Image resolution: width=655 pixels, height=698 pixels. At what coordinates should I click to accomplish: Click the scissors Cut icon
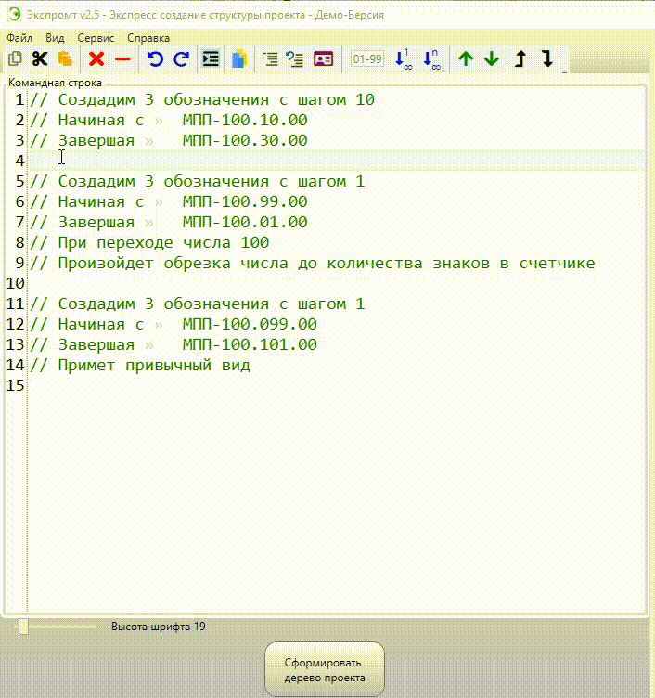pyautogui.click(x=40, y=58)
